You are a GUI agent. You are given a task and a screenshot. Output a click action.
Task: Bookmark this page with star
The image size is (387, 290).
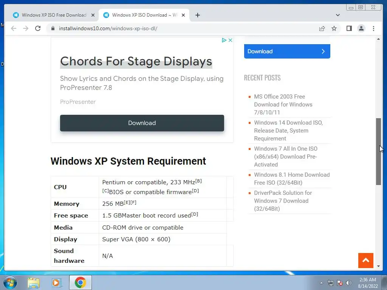(x=334, y=28)
